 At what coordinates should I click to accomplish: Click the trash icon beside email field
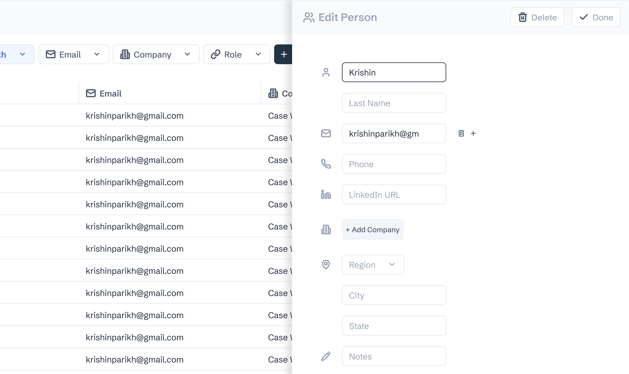point(461,133)
